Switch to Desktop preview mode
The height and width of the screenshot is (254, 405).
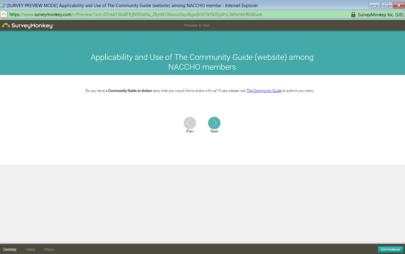click(x=10, y=250)
